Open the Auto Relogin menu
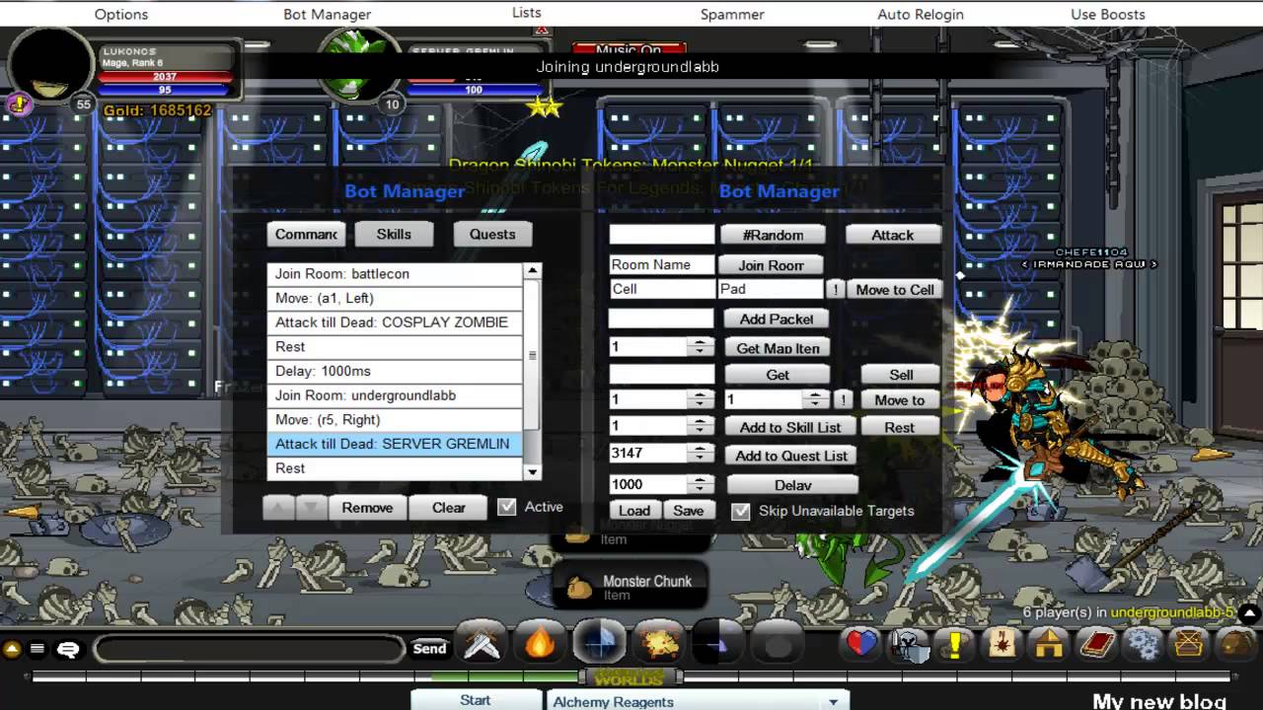This screenshot has height=710, width=1263. (x=921, y=14)
